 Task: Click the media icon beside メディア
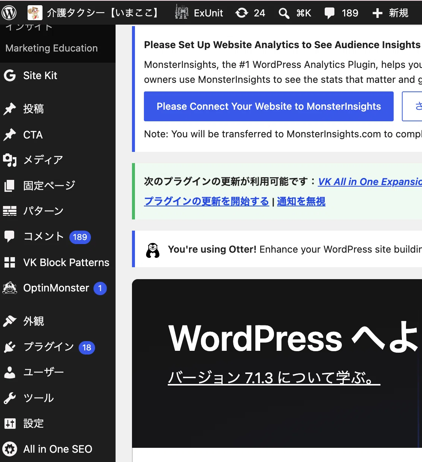pyautogui.click(x=10, y=160)
